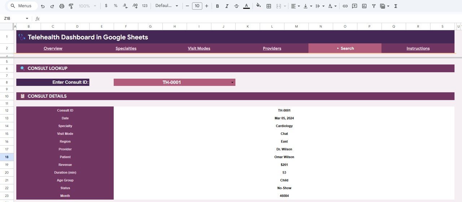Click the 'Visit Mode' label cell
This screenshot has height=202, width=462.
pos(65,134)
